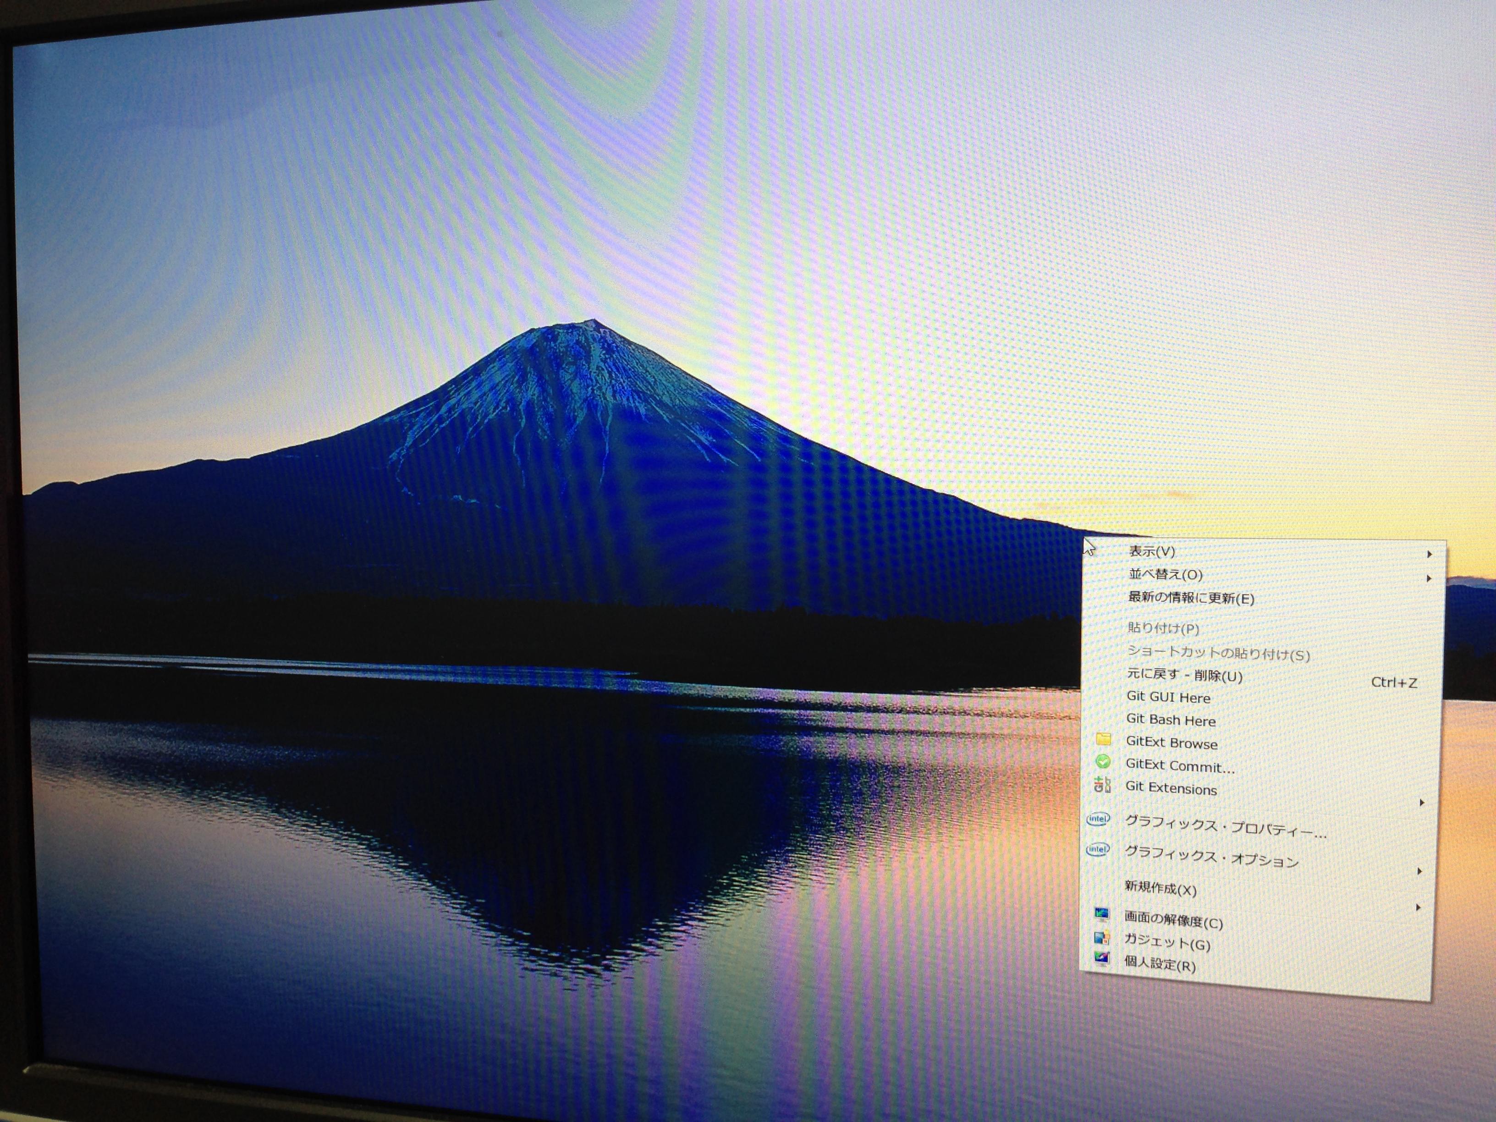Choose 最新の情報に更新(E) to refresh the desktop
Viewport: 1496px width, 1122px height.
1191,598
